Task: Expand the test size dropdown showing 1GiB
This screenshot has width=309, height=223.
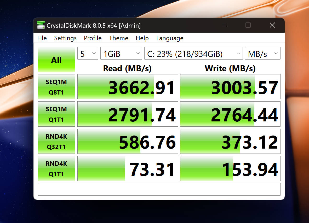Action: [121, 53]
